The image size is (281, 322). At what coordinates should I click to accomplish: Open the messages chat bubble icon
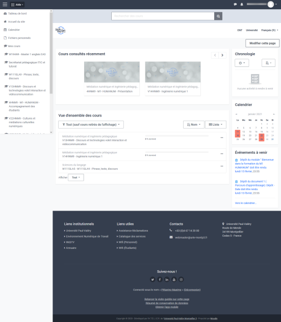click(x=235, y=4)
